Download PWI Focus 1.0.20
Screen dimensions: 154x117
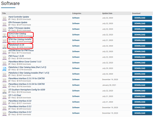coord(142,57)
